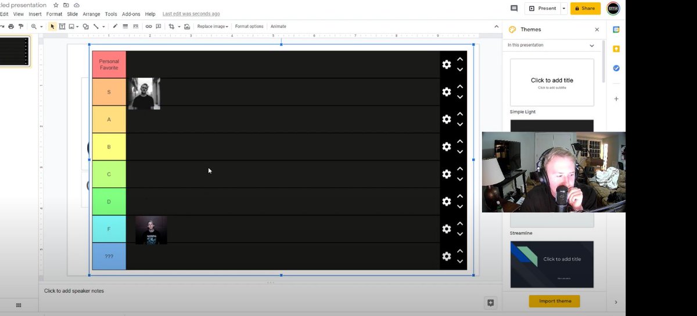Viewport: 697px width, 316px height.
Task: Open the Google account avatar
Action: click(613, 8)
